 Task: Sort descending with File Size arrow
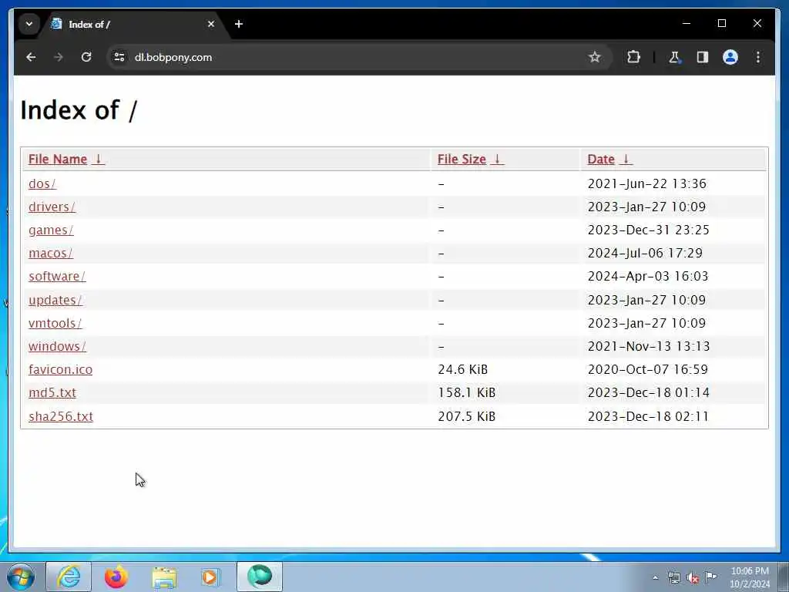(497, 159)
